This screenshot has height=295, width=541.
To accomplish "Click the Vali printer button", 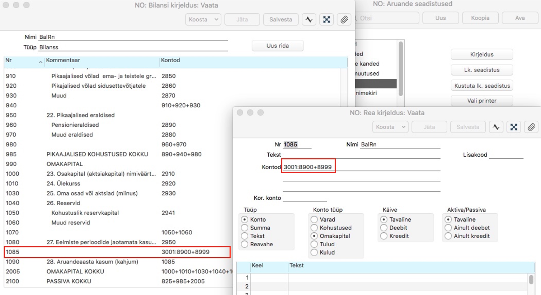I will click(x=481, y=101).
